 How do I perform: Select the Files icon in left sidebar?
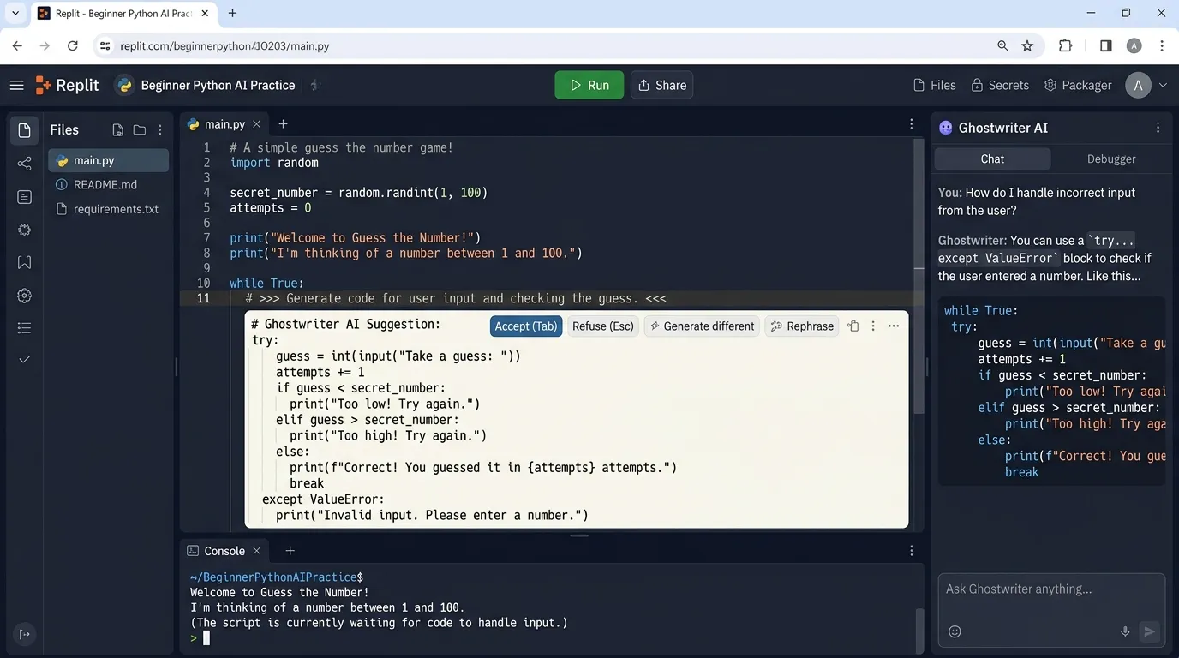point(25,130)
